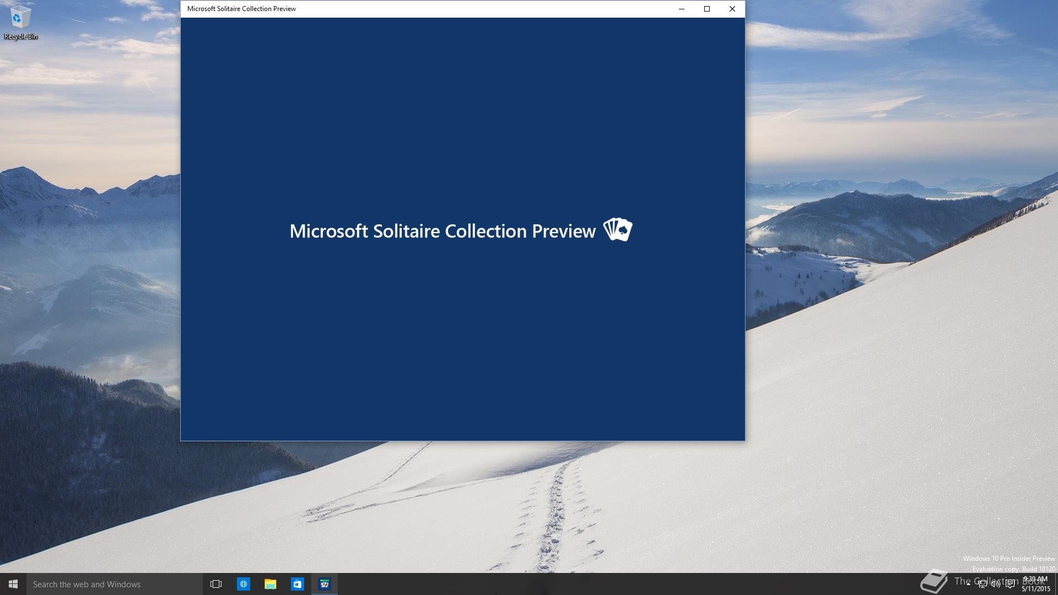Open the clock and date flyout
This screenshot has height=595, width=1058.
(x=1035, y=584)
